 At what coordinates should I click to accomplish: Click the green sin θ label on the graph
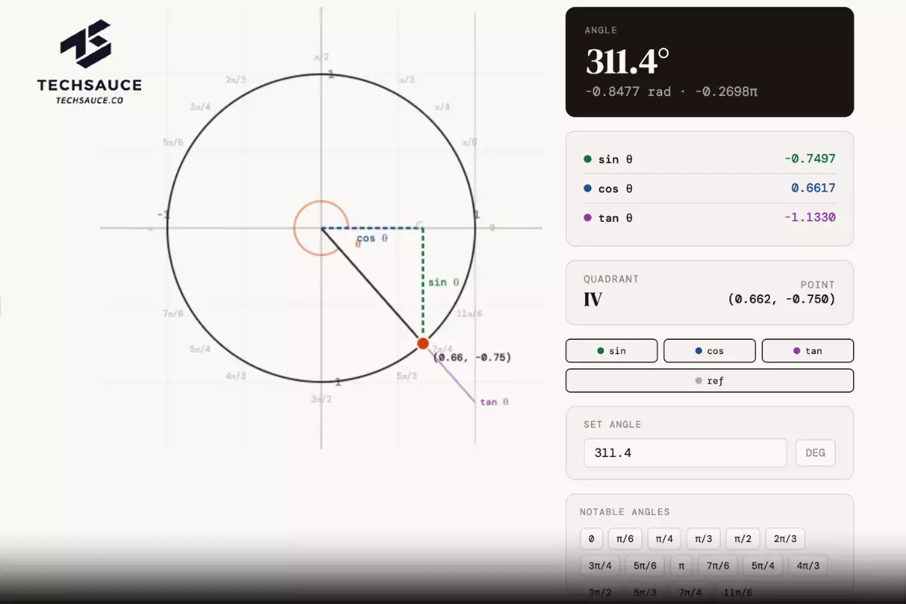click(444, 282)
